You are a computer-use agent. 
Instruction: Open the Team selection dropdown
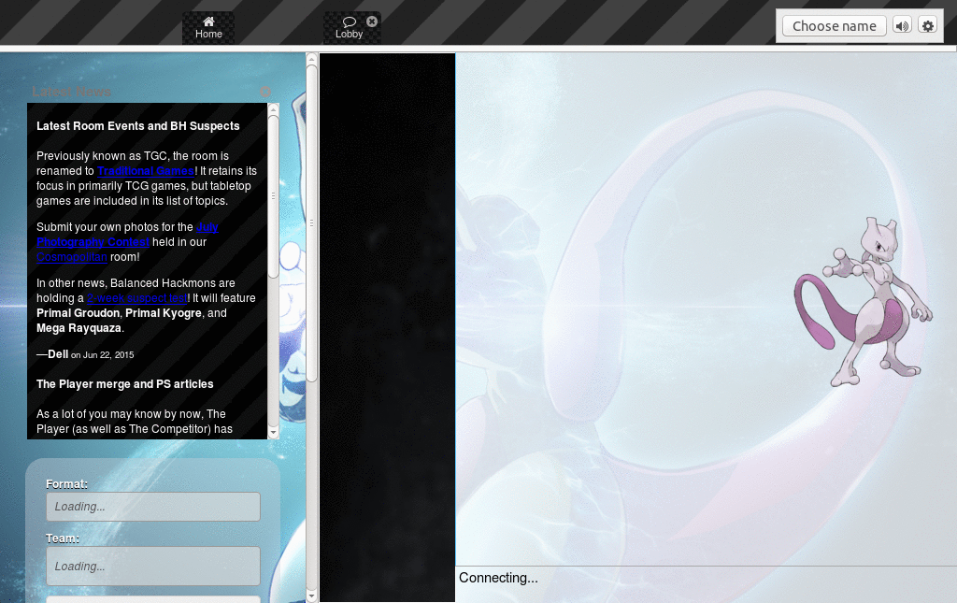(152, 566)
